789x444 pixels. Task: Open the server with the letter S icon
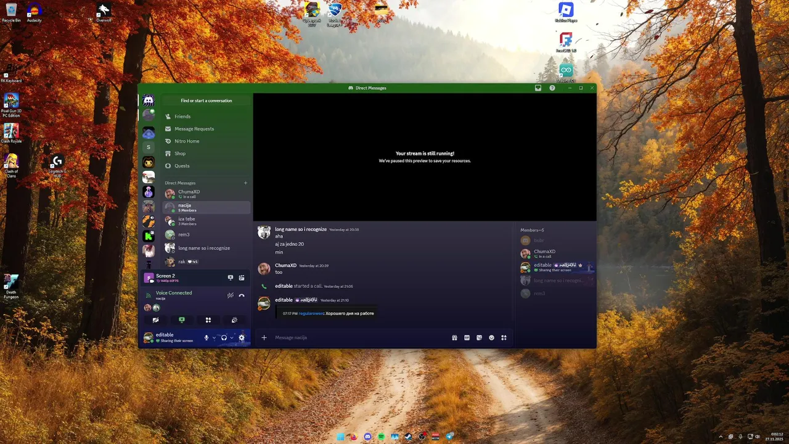coord(148,147)
